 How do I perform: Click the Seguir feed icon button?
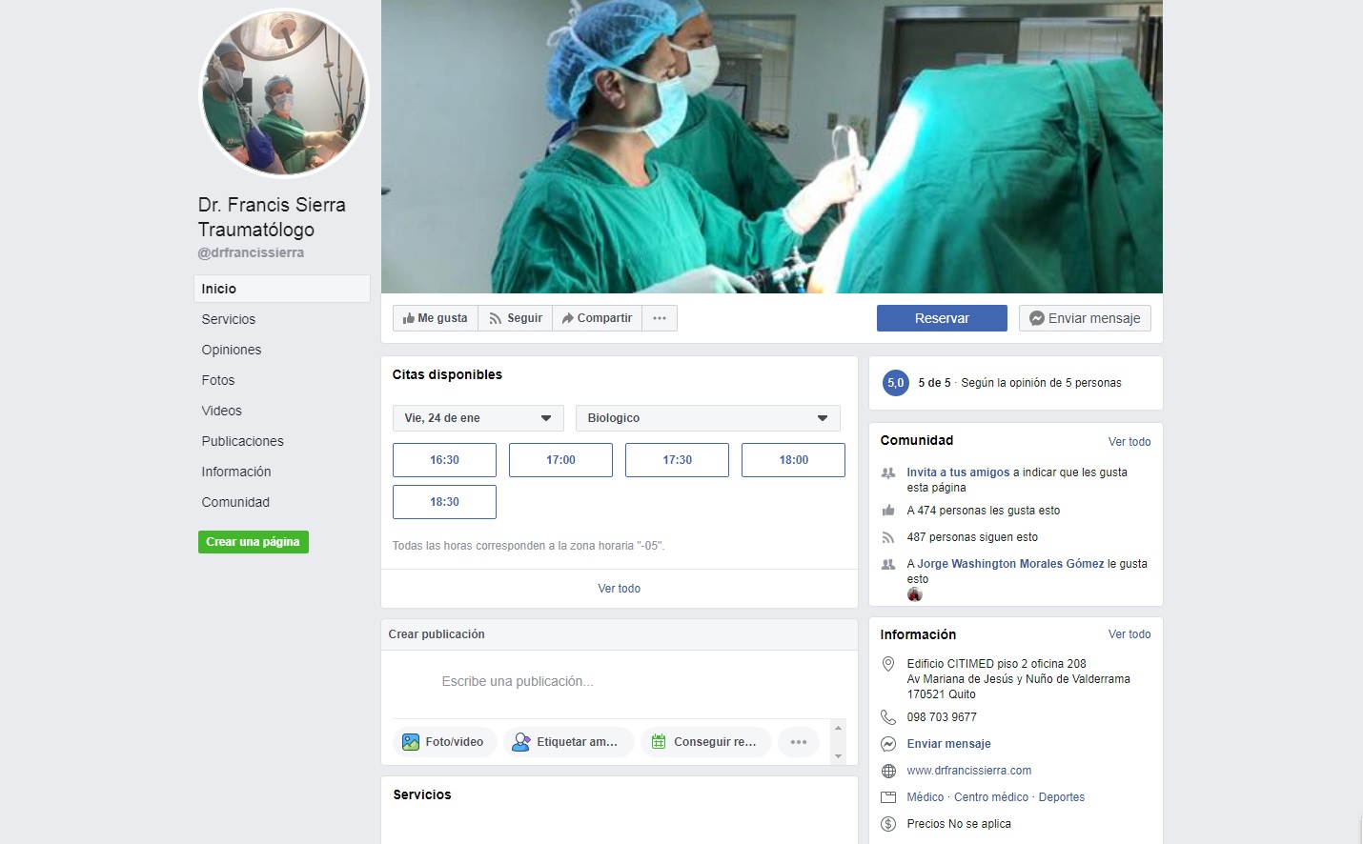click(x=515, y=318)
